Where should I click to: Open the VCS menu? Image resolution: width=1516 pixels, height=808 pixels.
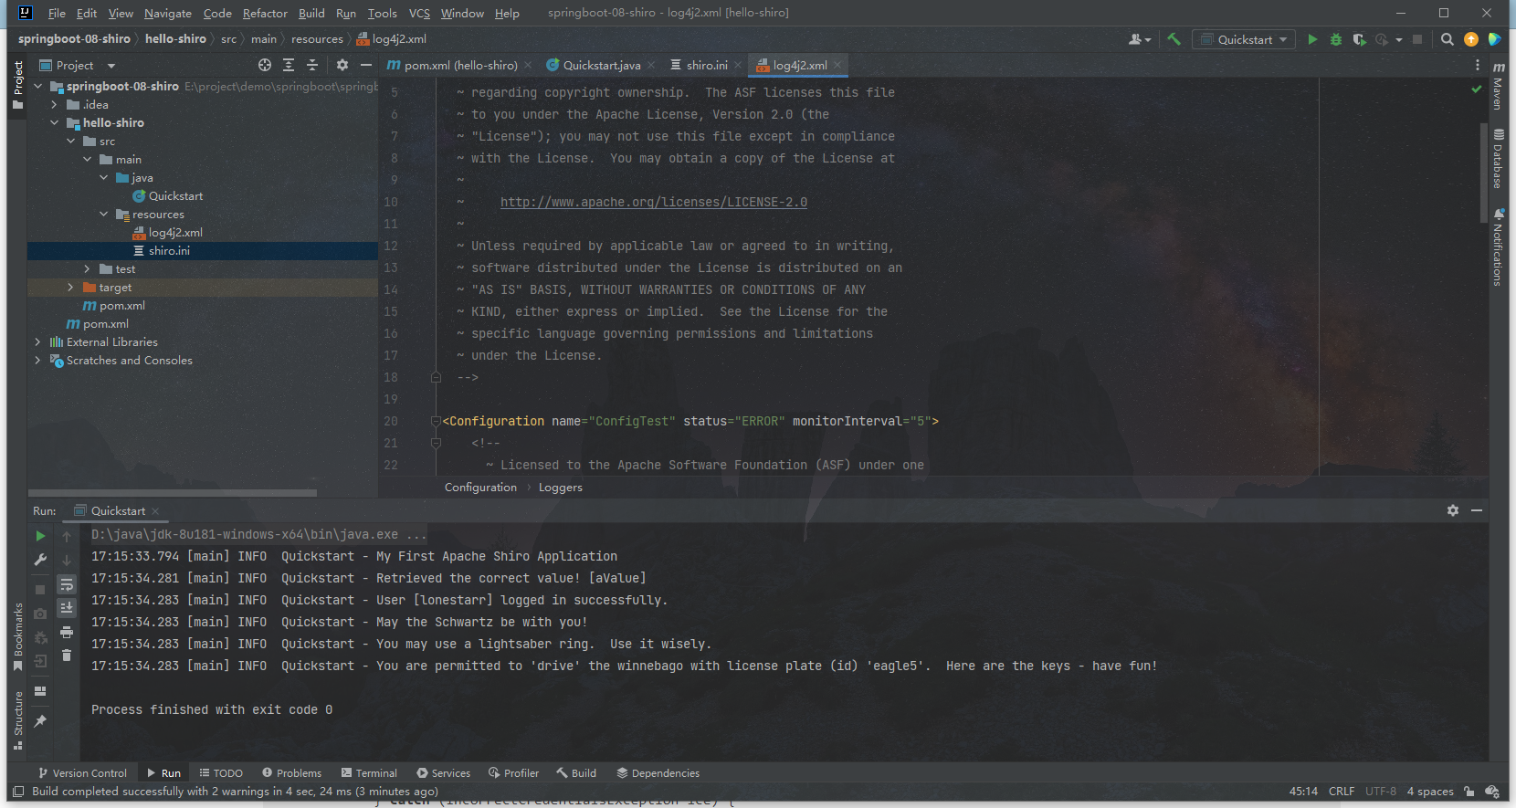tap(419, 13)
